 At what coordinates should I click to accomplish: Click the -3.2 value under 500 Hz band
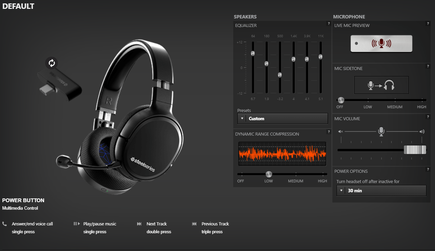pos(280,99)
